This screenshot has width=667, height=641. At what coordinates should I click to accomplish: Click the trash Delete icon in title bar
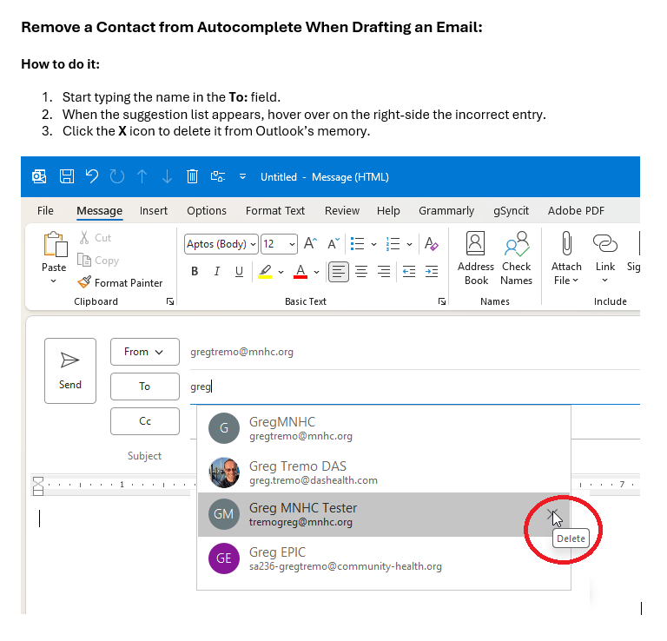[x=193, y=176]
